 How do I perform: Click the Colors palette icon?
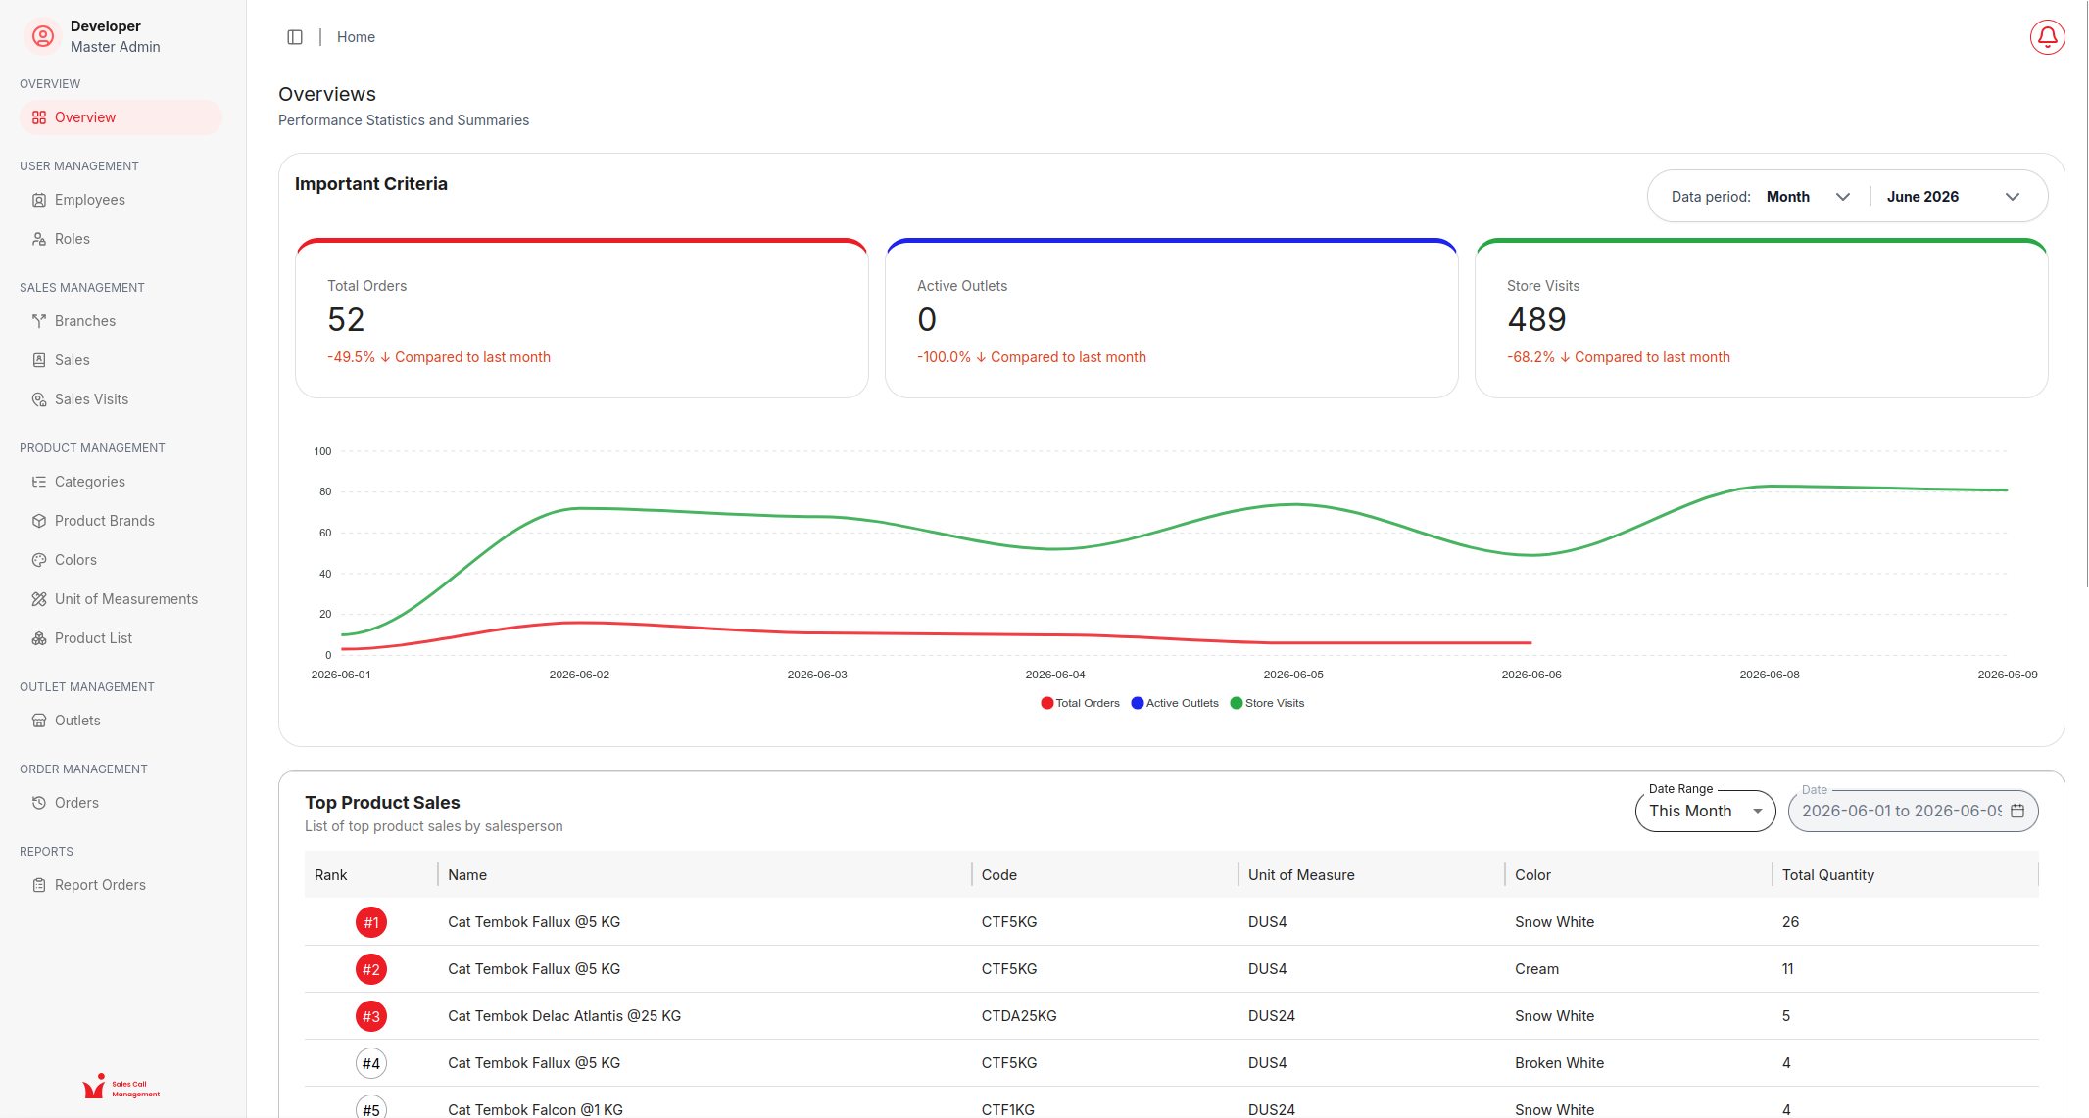tap(39, 560)
